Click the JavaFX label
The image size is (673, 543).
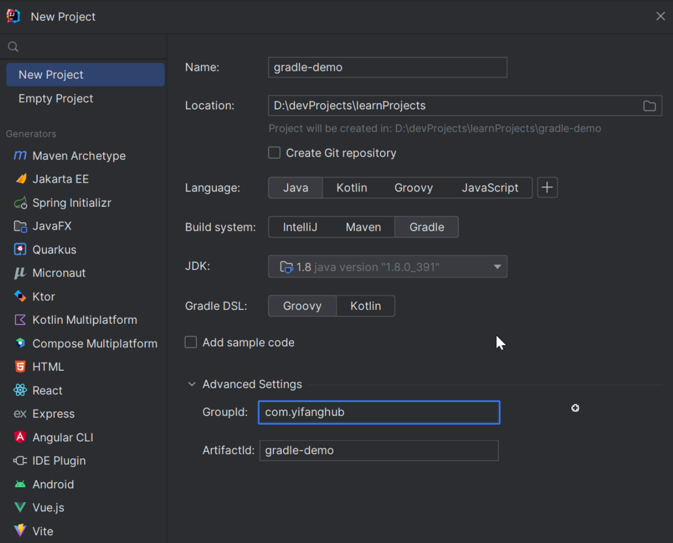[52, 226]
